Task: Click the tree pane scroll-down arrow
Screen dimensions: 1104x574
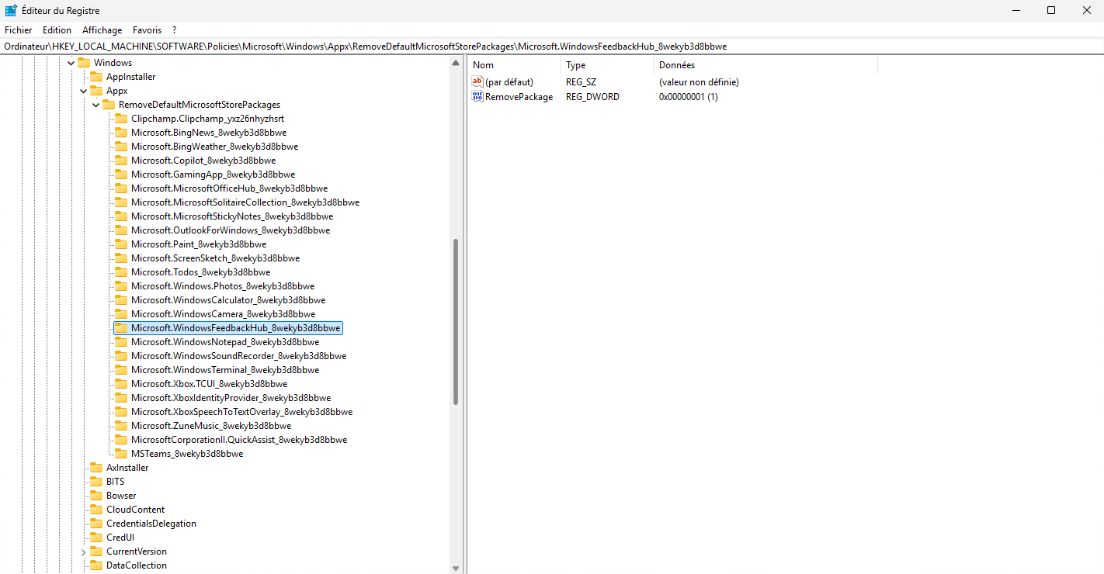Action: click(456, 569)
